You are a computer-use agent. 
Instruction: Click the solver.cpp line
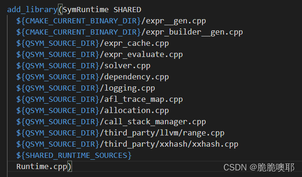click(83, 65)
